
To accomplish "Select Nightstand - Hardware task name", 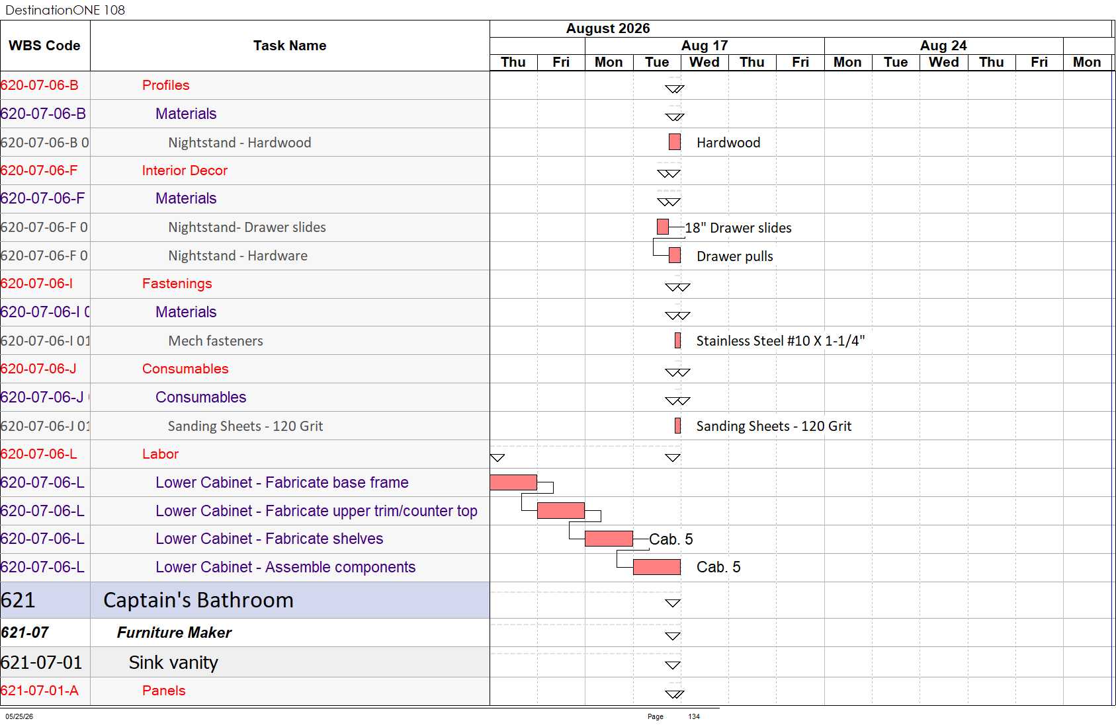I will [237, 256].
